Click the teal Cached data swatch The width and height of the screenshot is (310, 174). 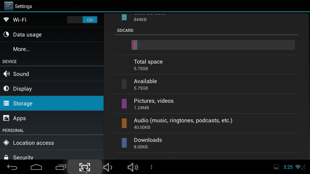point(124,17)
